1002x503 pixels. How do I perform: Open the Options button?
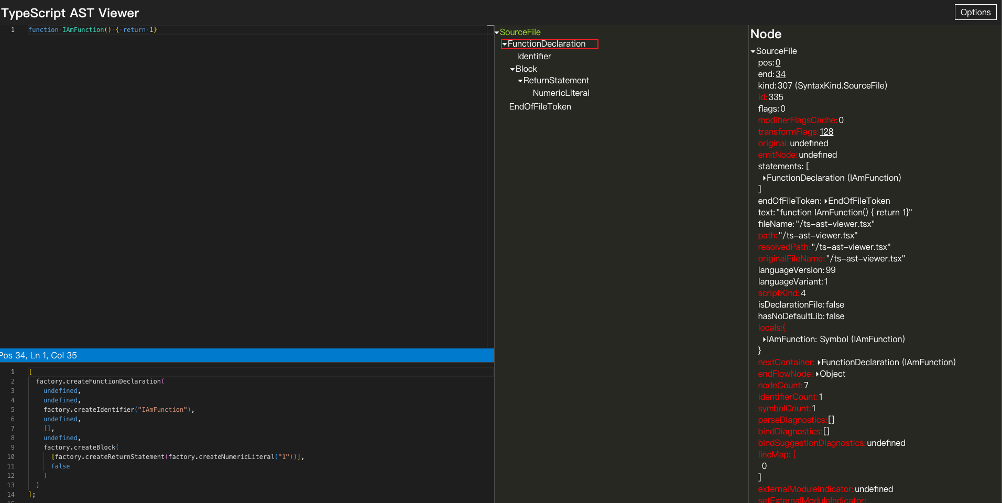pyautogui.click(x=975, y=12)
